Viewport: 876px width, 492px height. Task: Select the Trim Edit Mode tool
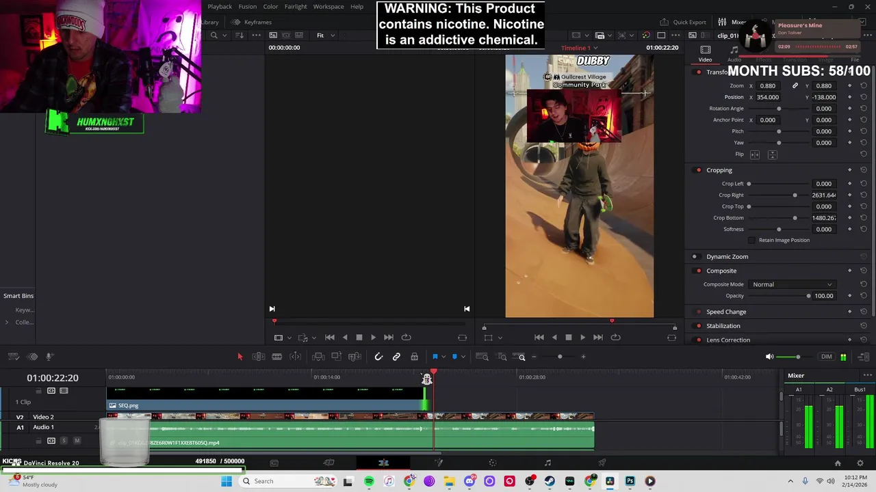click(x=259, y=357)
